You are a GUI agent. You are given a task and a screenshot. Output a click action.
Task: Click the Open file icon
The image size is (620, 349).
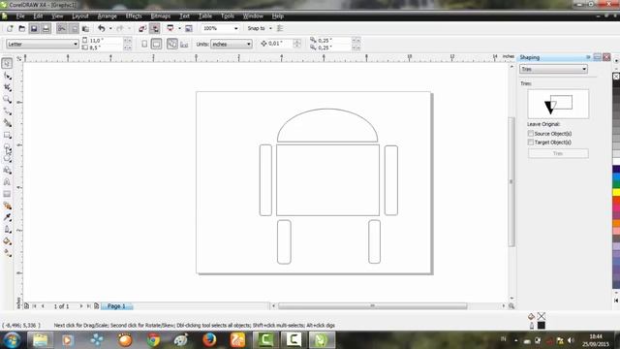[x=21, y=28]
